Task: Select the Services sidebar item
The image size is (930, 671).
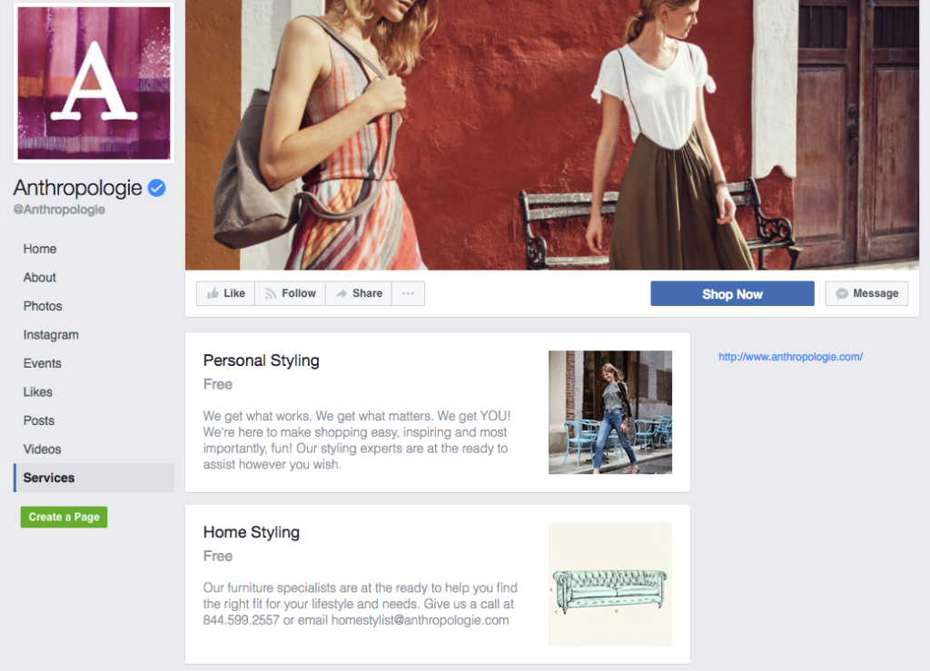Action: click(x=94, y=478)
